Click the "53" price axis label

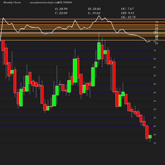tap(155, 84)
